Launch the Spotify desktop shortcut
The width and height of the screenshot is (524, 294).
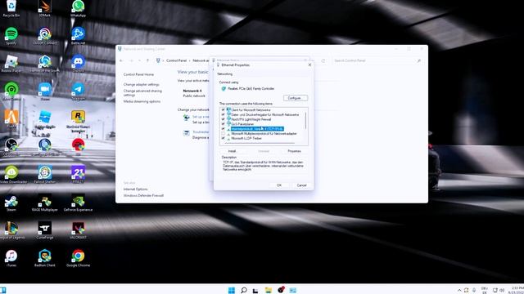(11, 36)
